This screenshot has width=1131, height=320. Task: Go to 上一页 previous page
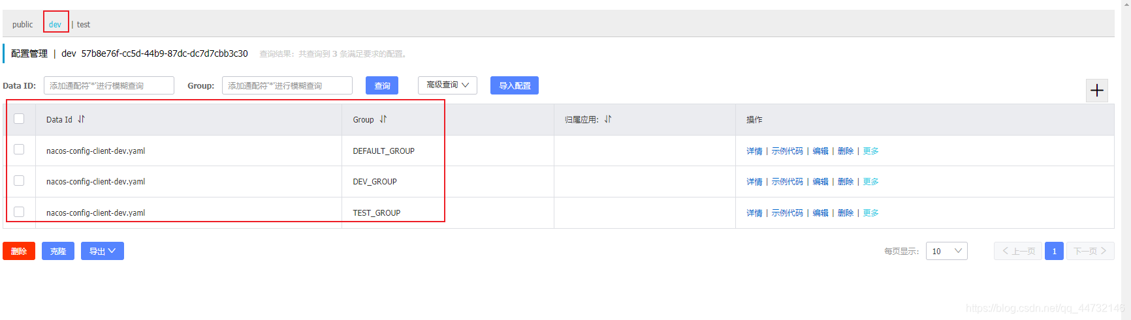click(x=1018, y=251)
